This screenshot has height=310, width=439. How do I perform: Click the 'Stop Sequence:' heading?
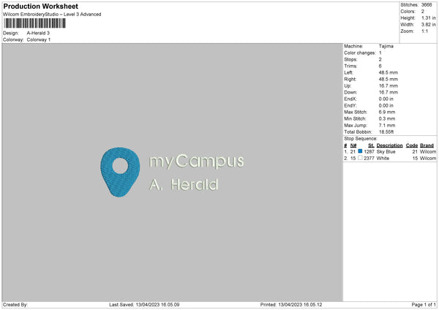click(x=361, y=139)
